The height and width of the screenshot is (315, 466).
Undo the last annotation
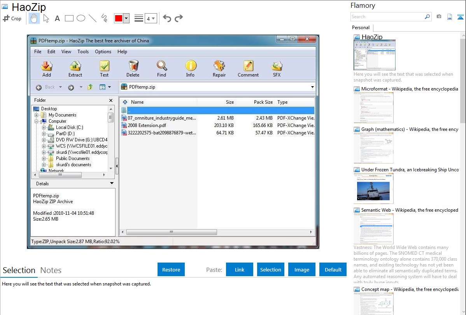pyautogui.click(x=167, y=18)
